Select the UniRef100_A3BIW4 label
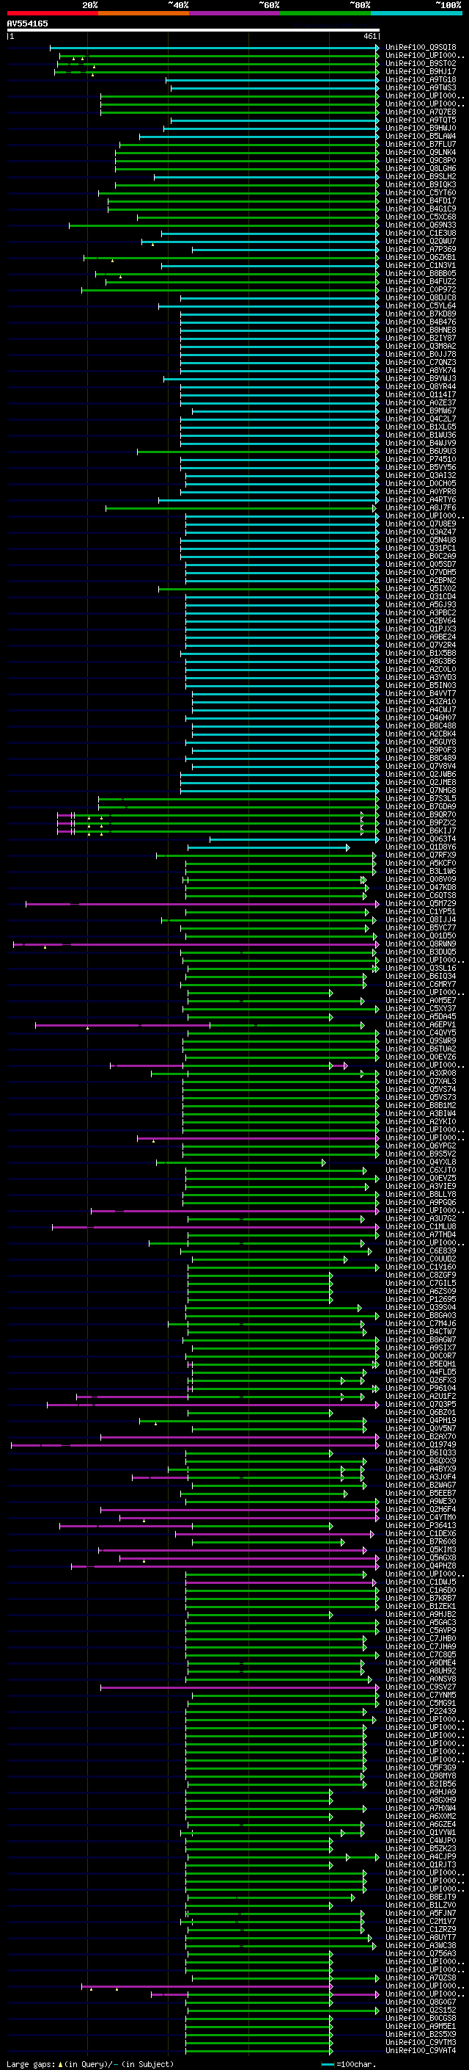This screenshot has width=469, height=2070. (x=421, y=1113)
